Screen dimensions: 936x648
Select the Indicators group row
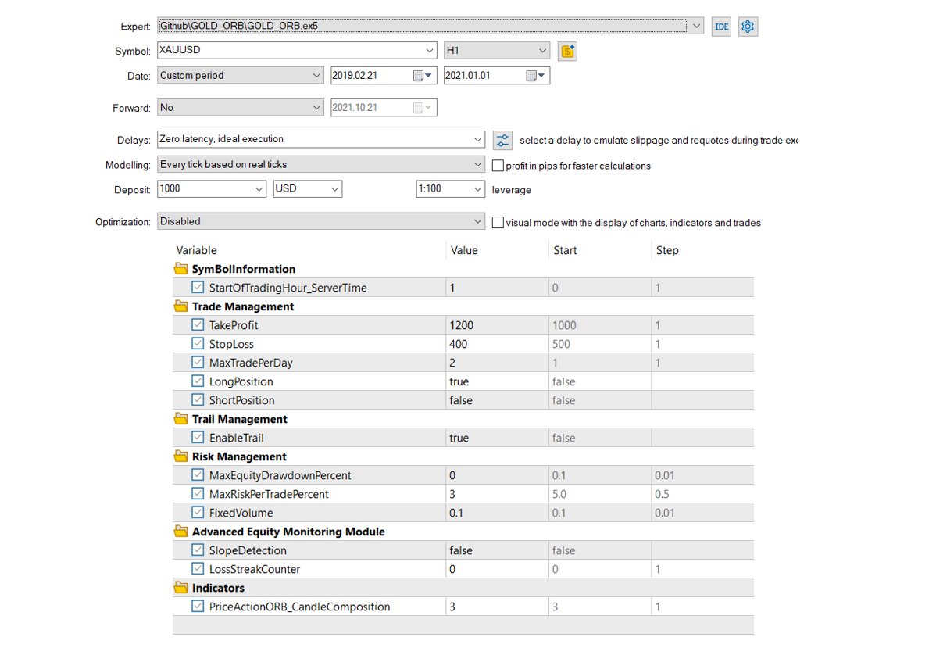[x=218, y=588]
